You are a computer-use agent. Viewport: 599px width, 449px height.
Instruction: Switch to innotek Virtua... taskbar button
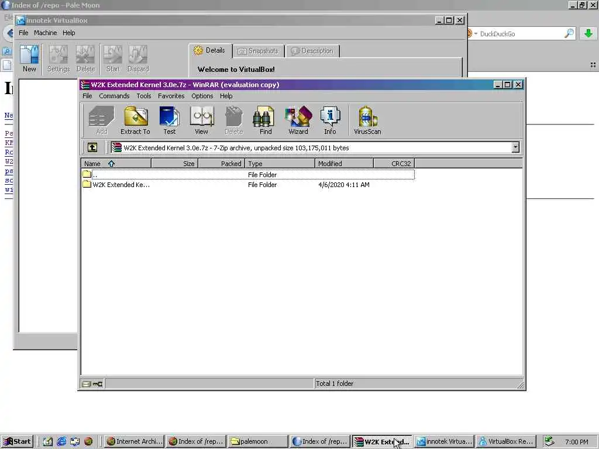coord(445,441)
